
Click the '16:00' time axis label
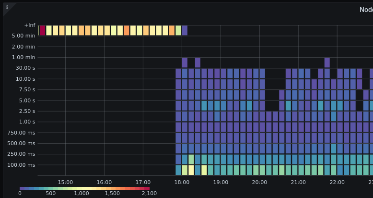pos(104,182)
